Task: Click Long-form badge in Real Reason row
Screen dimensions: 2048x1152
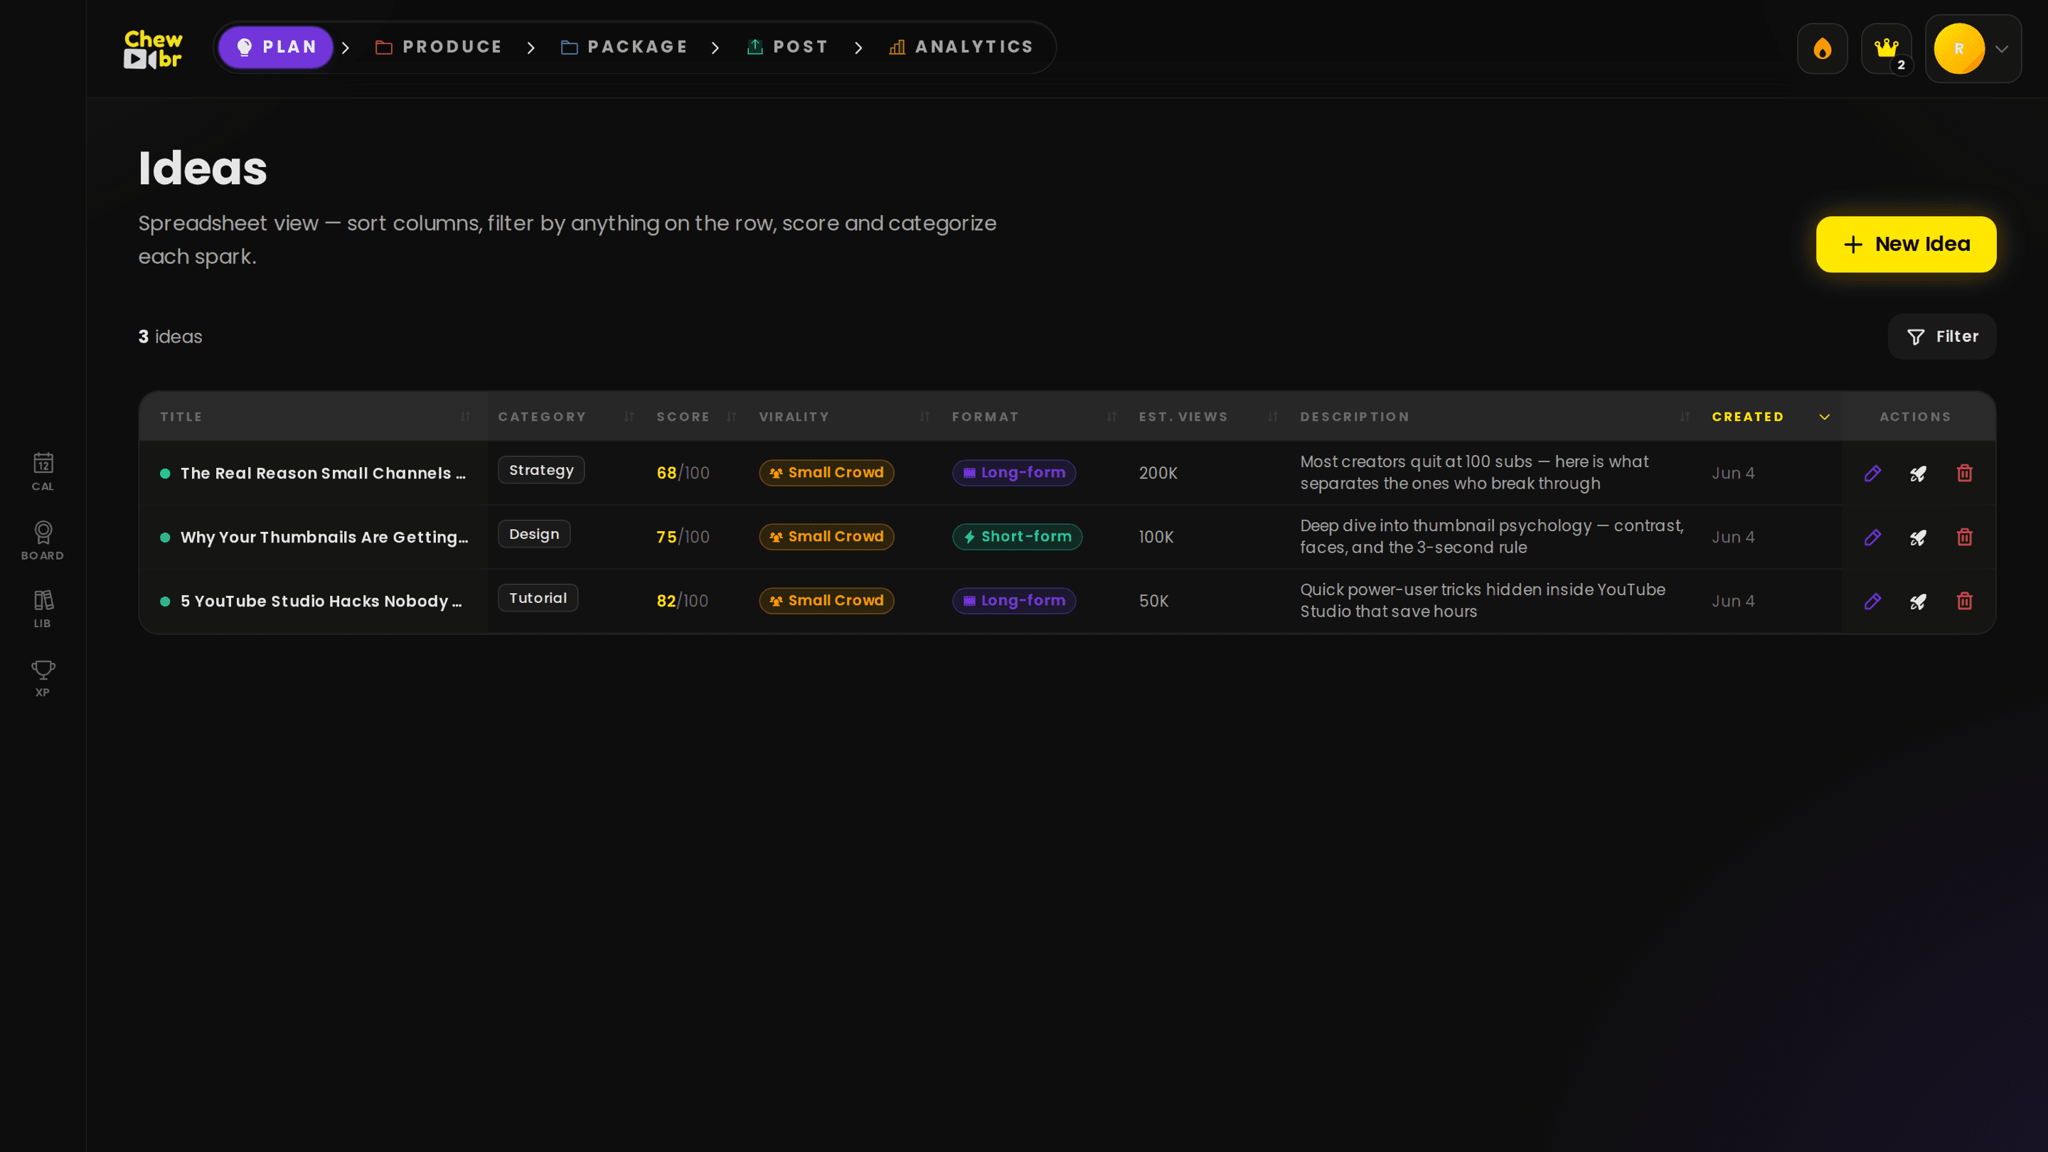Action: [x=1013, y=472]
